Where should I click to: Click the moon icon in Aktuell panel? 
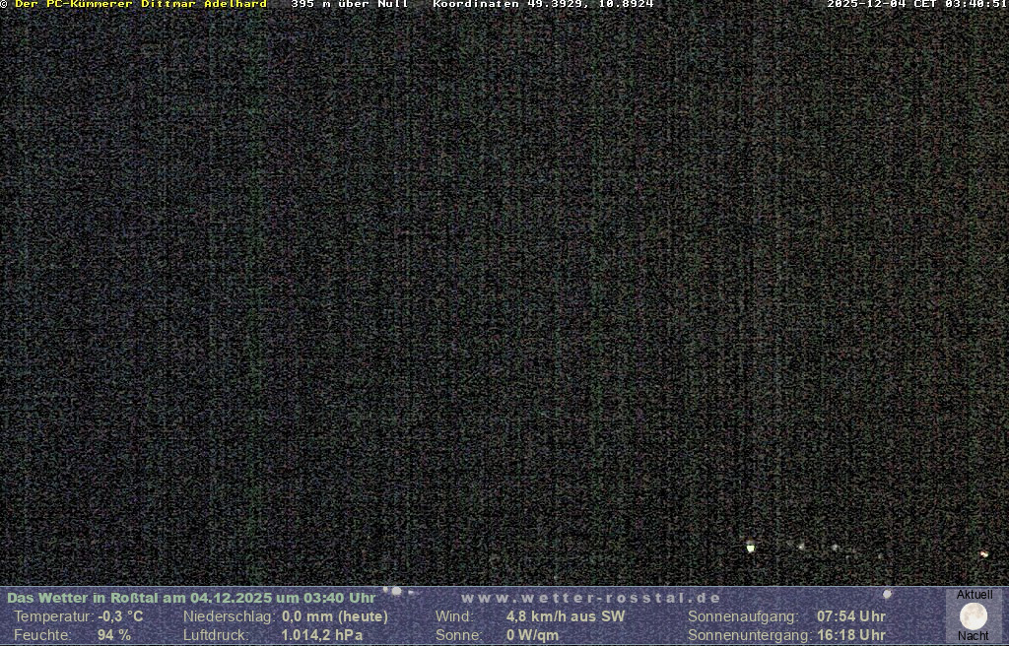point(973,616)
